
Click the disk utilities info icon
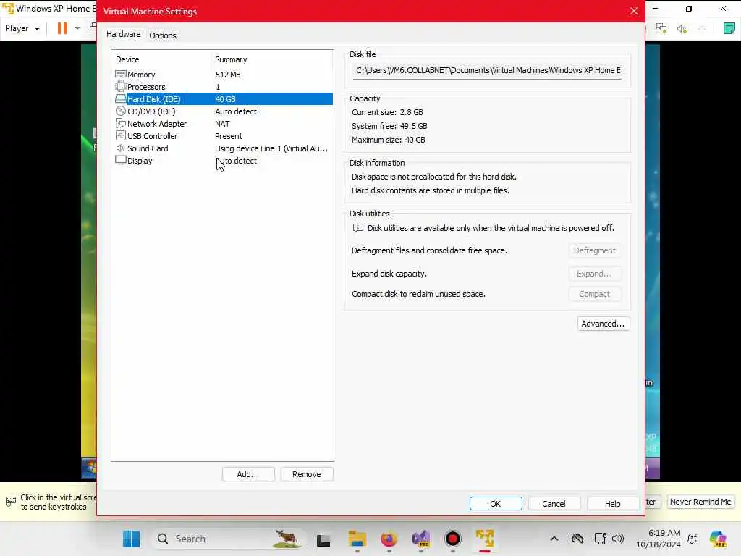tap(358, 228)
